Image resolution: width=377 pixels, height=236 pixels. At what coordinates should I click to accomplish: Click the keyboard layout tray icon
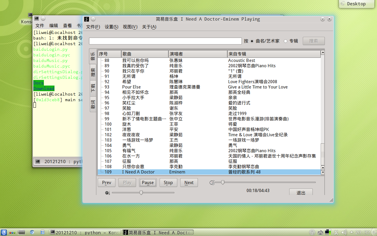(x=320, y=232)
